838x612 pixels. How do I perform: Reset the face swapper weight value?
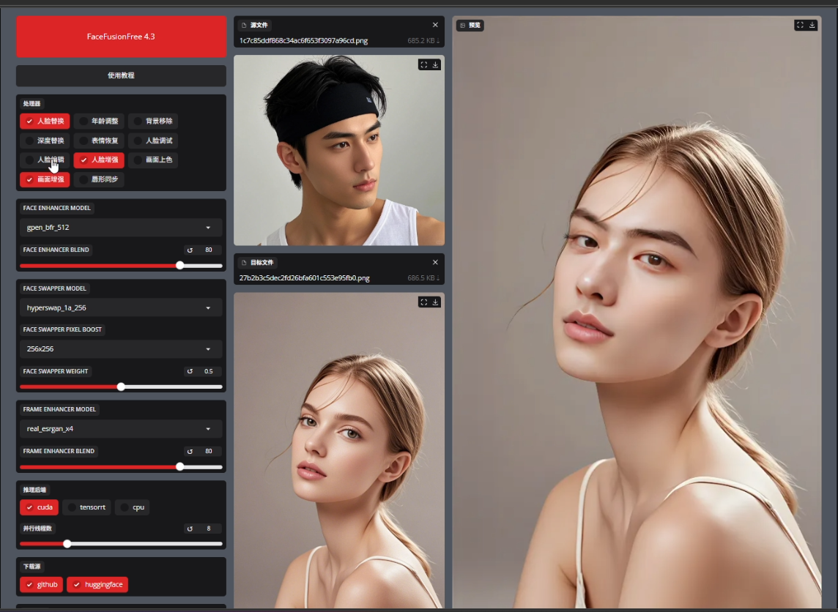(x=190, y=371)
